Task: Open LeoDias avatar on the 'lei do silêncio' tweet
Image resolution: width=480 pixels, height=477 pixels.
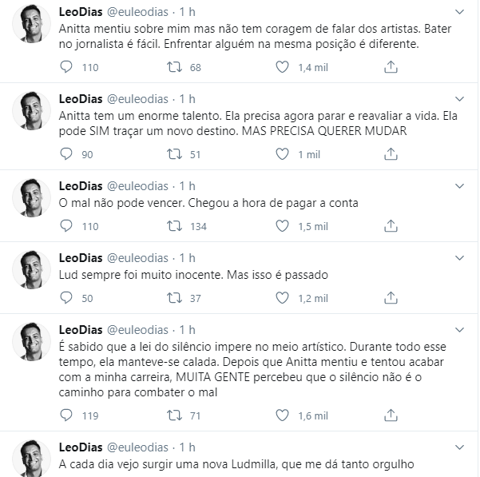Action: pos(31,341)
